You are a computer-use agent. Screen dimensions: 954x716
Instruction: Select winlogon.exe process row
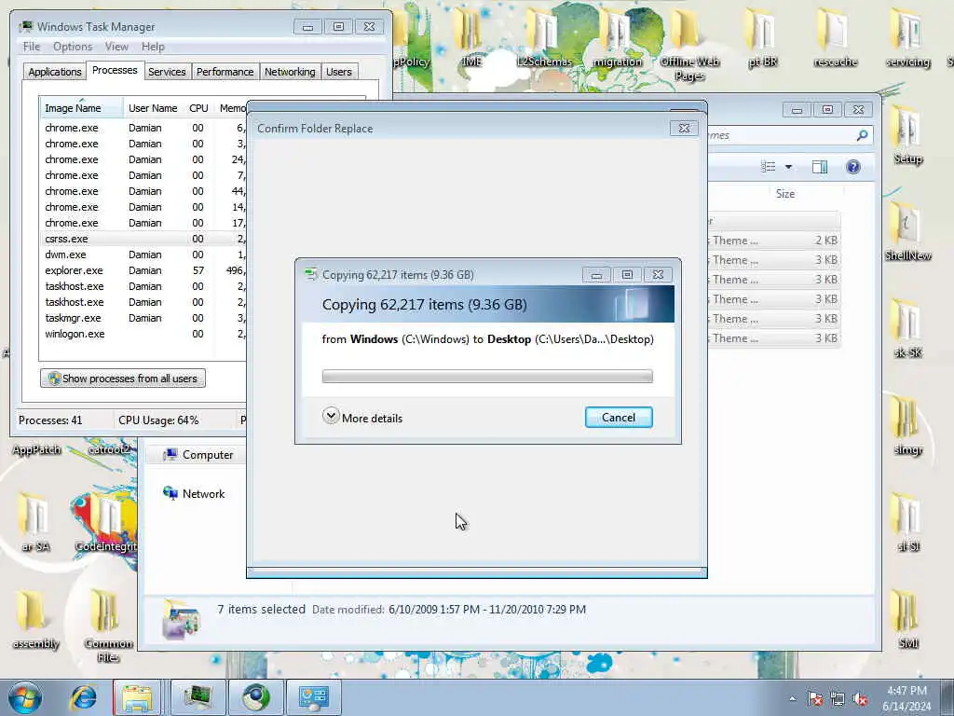tap(143, 334)
